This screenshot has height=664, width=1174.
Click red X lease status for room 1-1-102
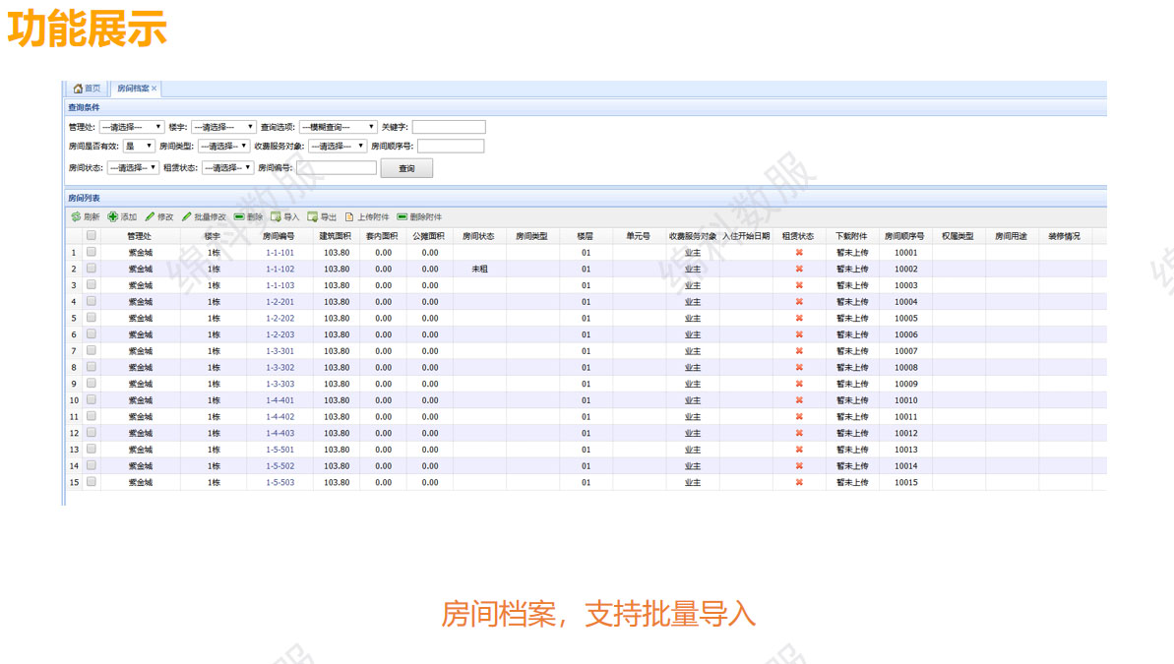point(799,270)
